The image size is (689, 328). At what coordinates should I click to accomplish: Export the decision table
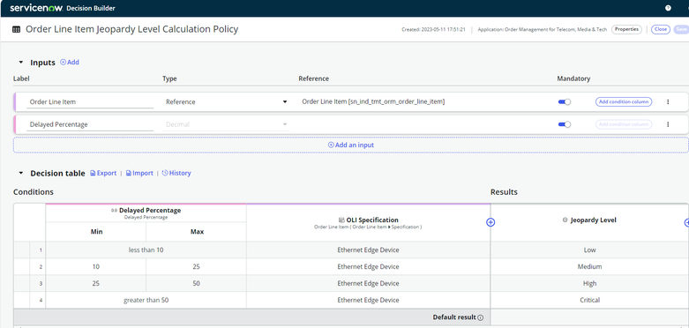pyautogui.click(x=103, y=173)
